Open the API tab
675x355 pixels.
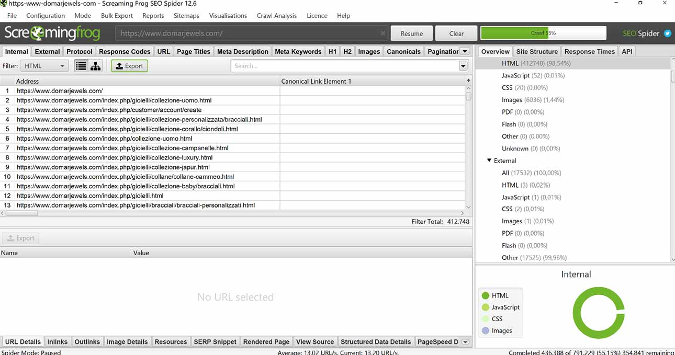click(x=627, y=51)
